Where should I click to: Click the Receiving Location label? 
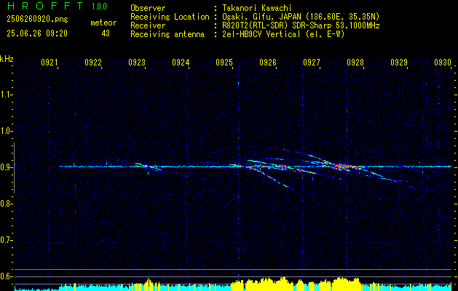click(170, 17)
